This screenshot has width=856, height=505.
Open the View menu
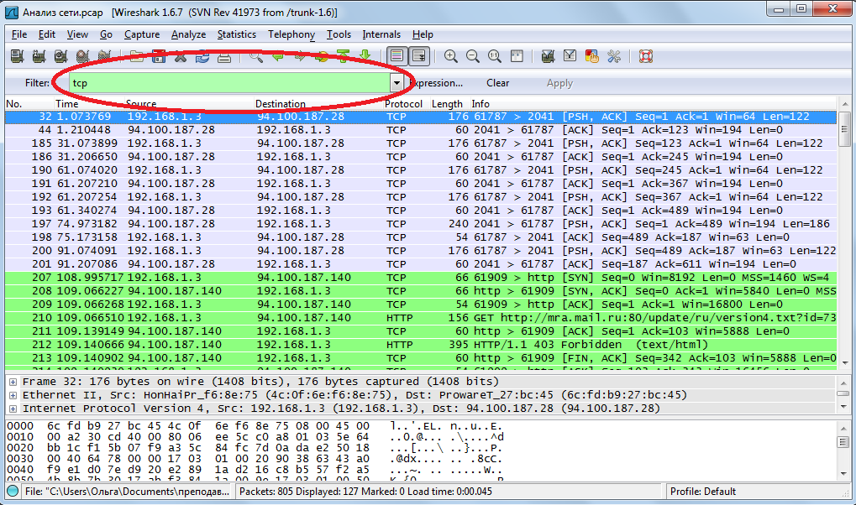click(x=77, y=34)
